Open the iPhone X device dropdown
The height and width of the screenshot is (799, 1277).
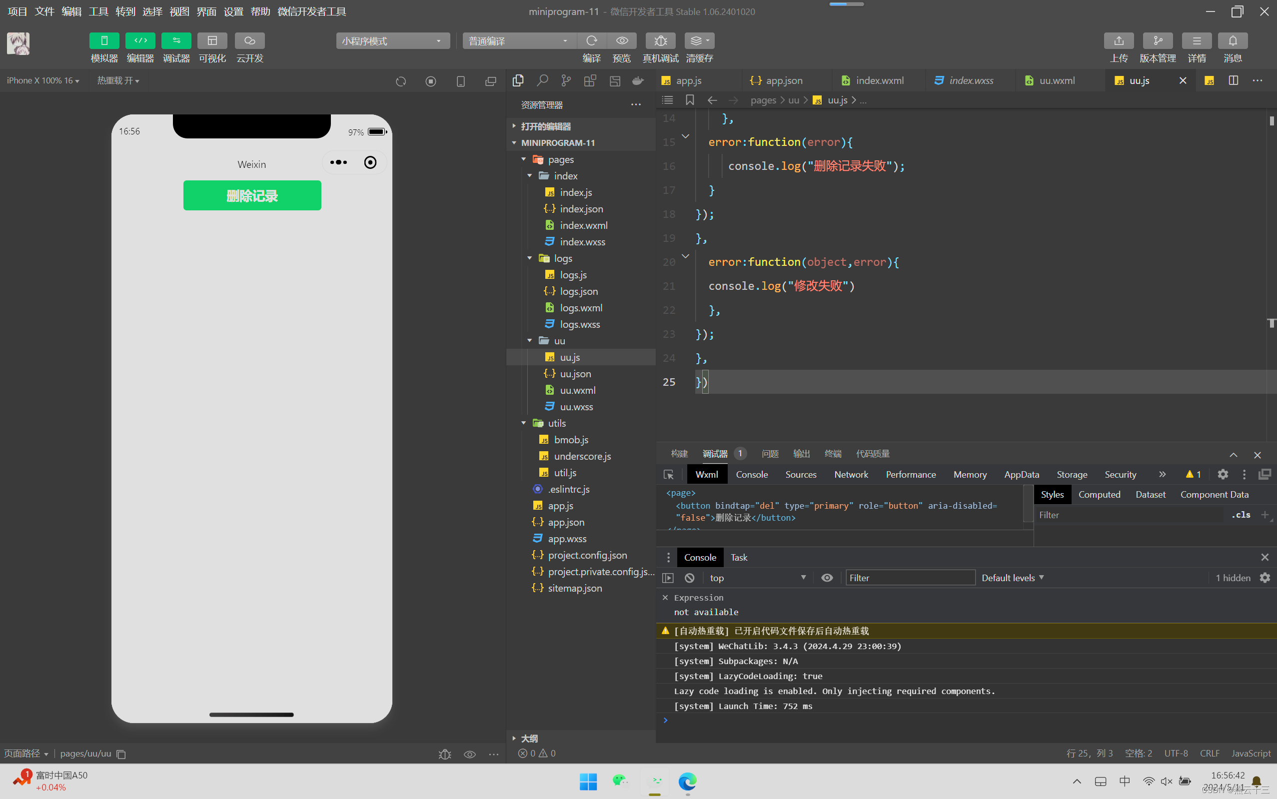43,80
